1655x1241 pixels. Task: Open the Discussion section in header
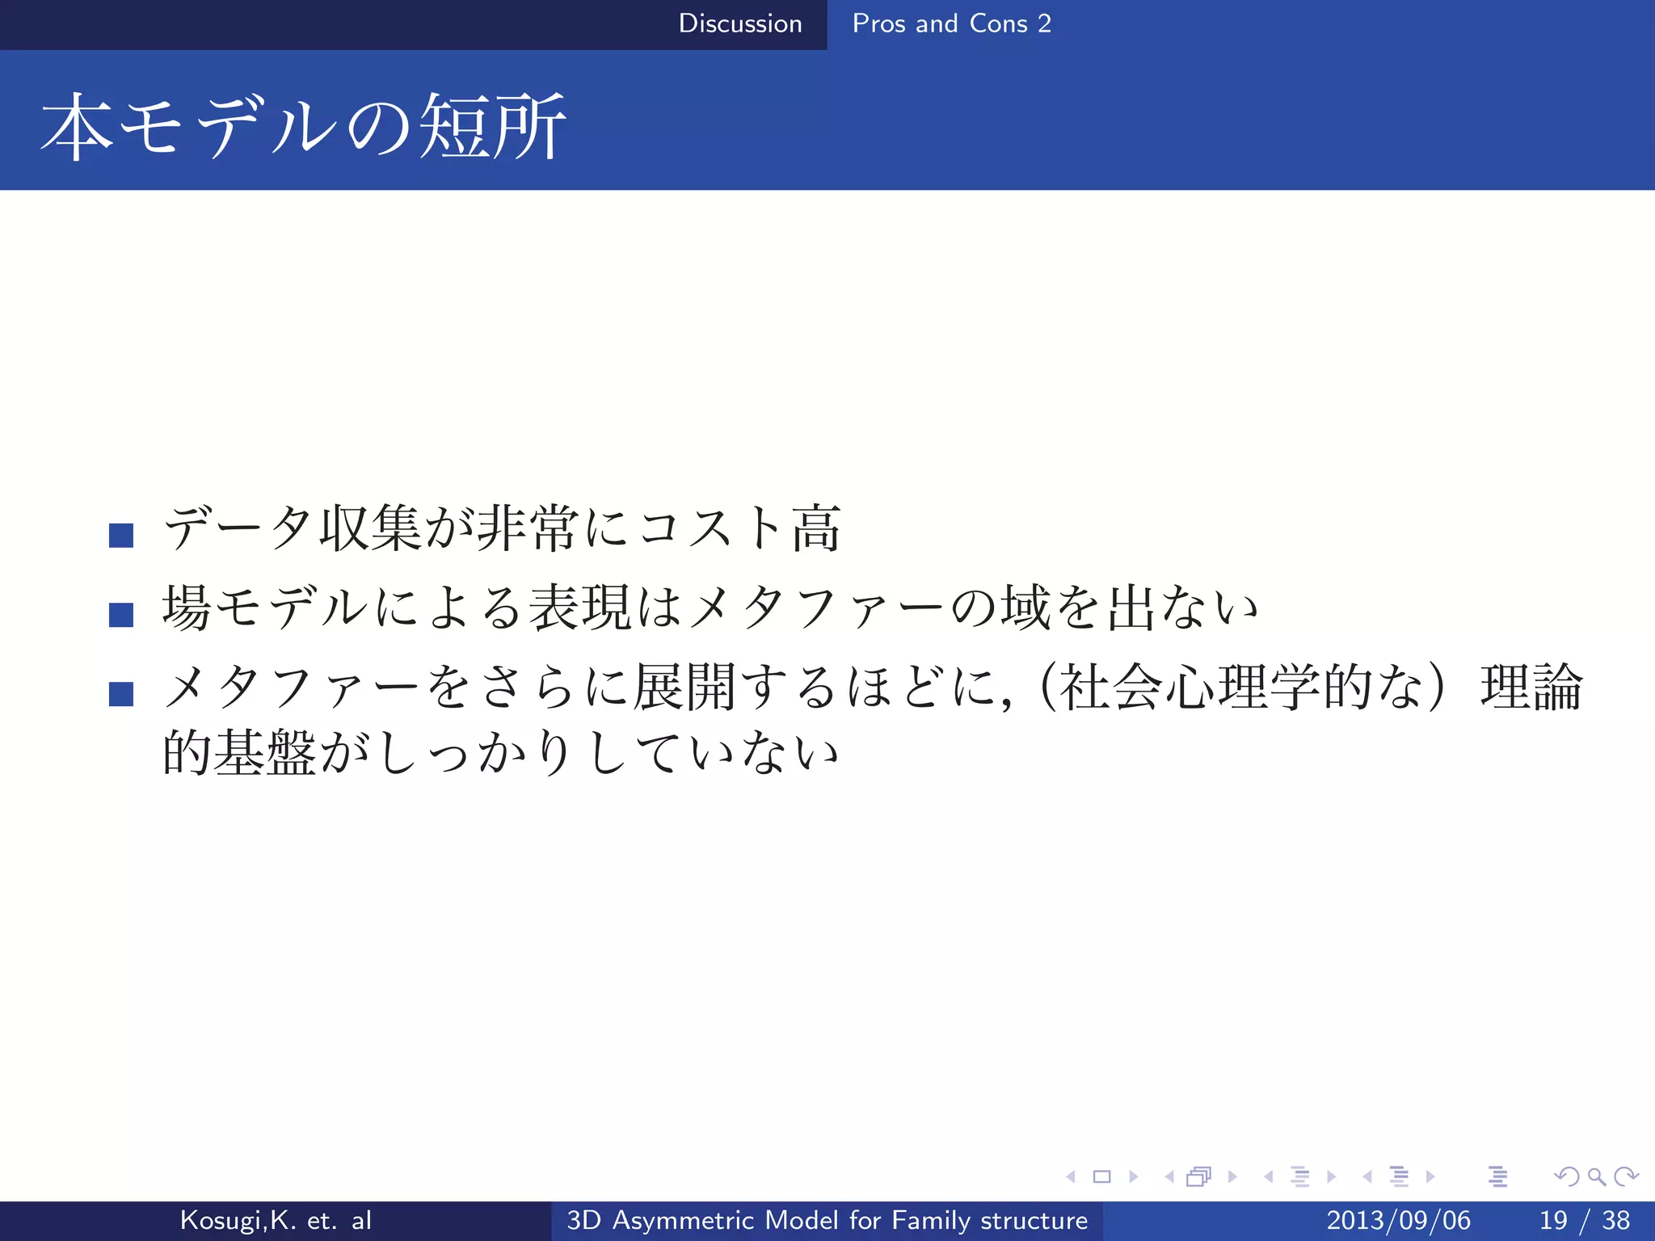[x=739, y=23]
